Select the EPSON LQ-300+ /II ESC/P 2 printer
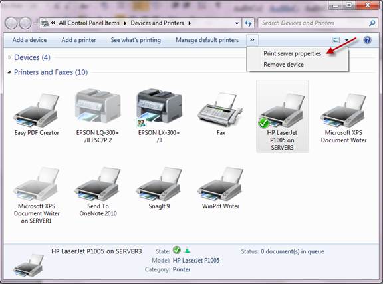The image size is (383, 284). point(98,115)
